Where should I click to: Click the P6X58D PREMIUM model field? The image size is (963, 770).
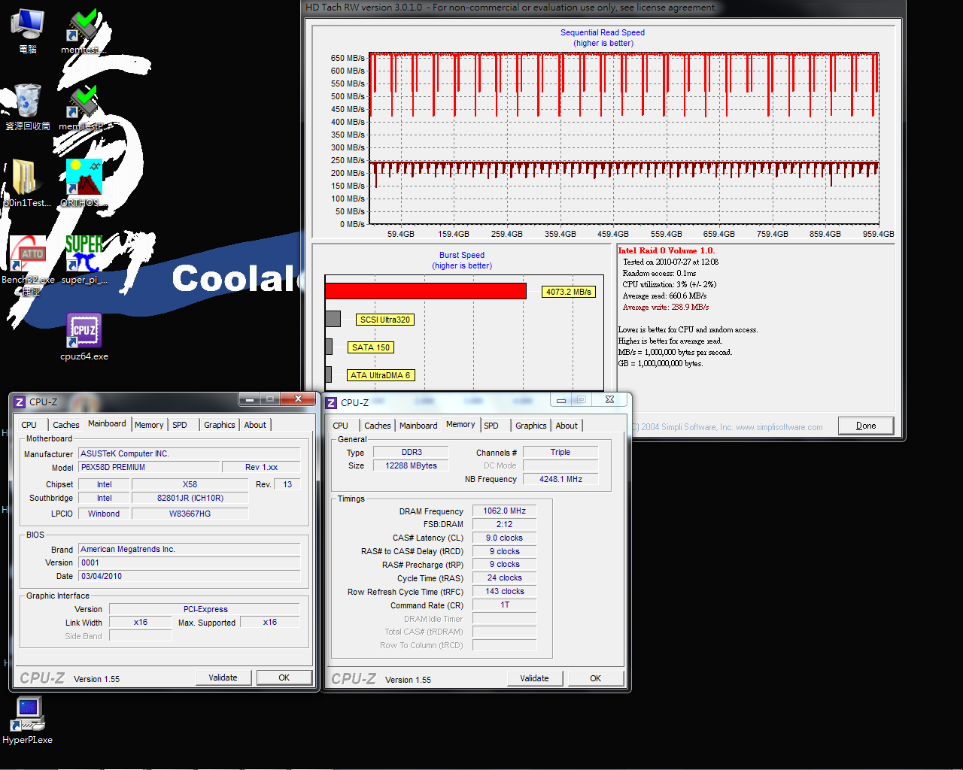[149, 467]
